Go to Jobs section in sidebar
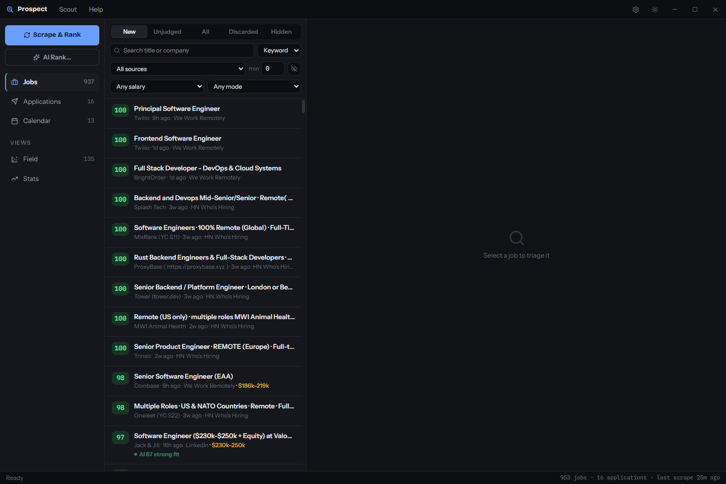Viewport: 726px width, 484px height. [52, 82]
